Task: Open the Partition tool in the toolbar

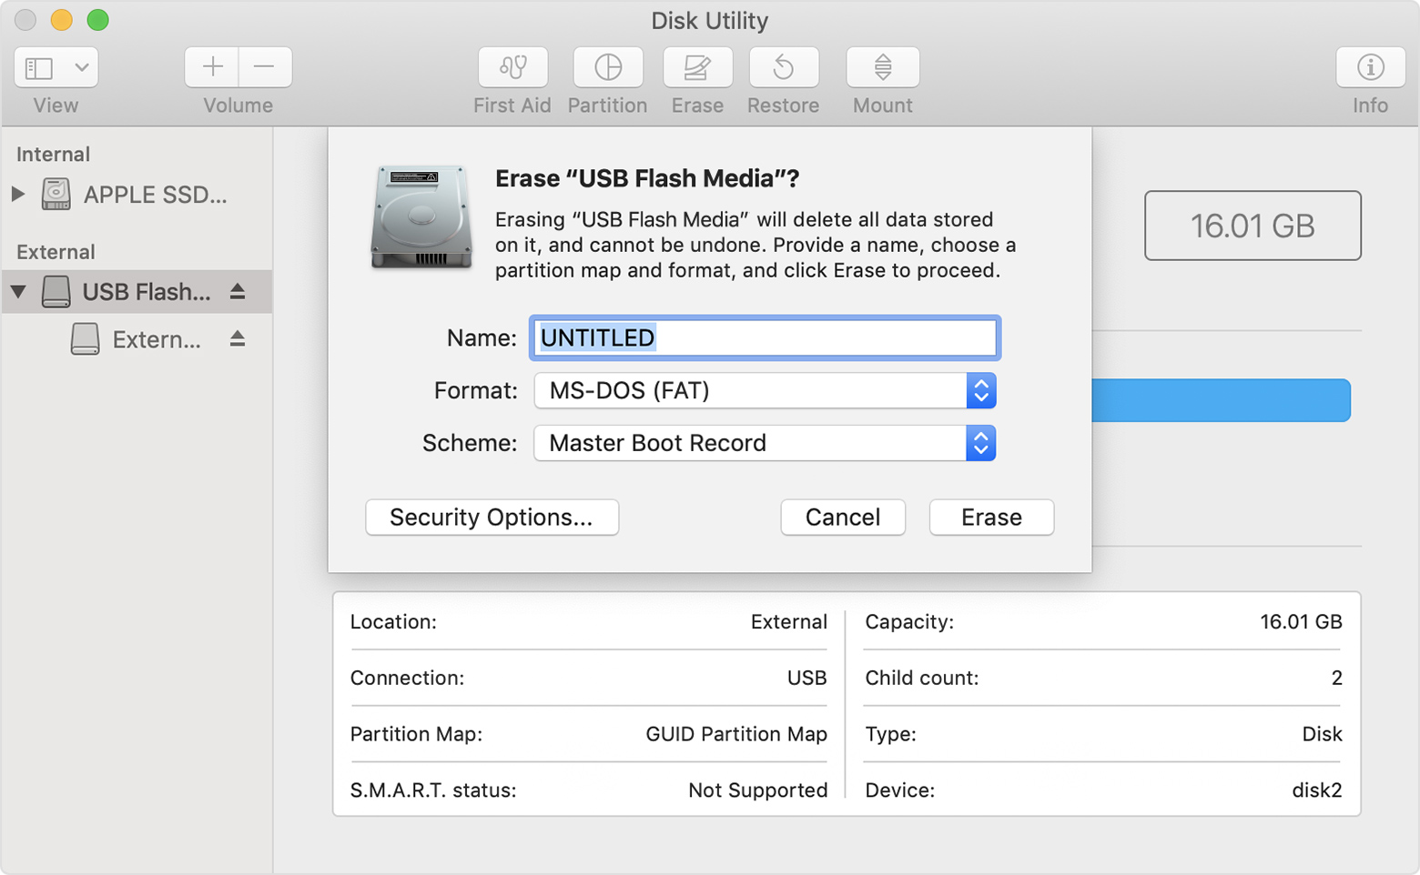Action: pyautogui.click(x=607, y=67)
